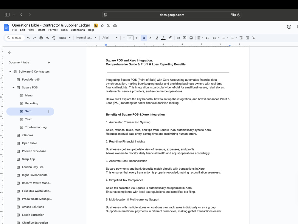The height and width of the screenshot is (224, 298).
Task: Click the clear formatting icon
Action: click(254, 38)
